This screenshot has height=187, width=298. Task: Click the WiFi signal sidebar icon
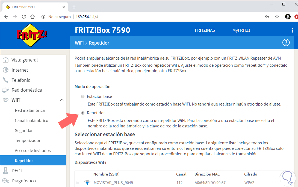[x=5, y=100]
